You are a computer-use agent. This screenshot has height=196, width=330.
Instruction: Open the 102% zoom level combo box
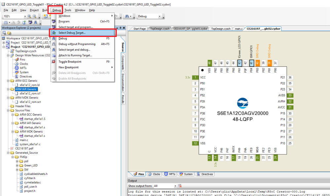pyautogui.click(x=25, y=16)
